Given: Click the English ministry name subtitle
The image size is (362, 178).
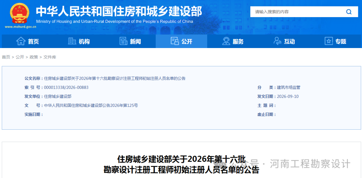Looking at the screenshot, I should click(x=115, y=21).
